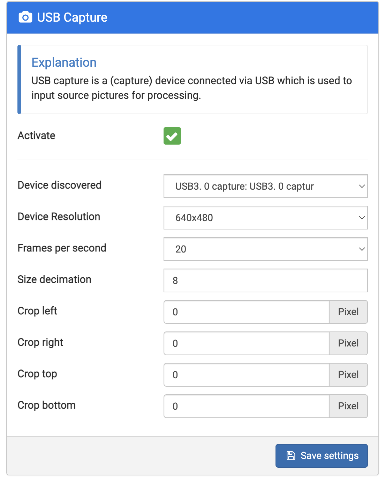Click the Pixel label next to Crop right
385x482 pixels.
tap(348, 343)
